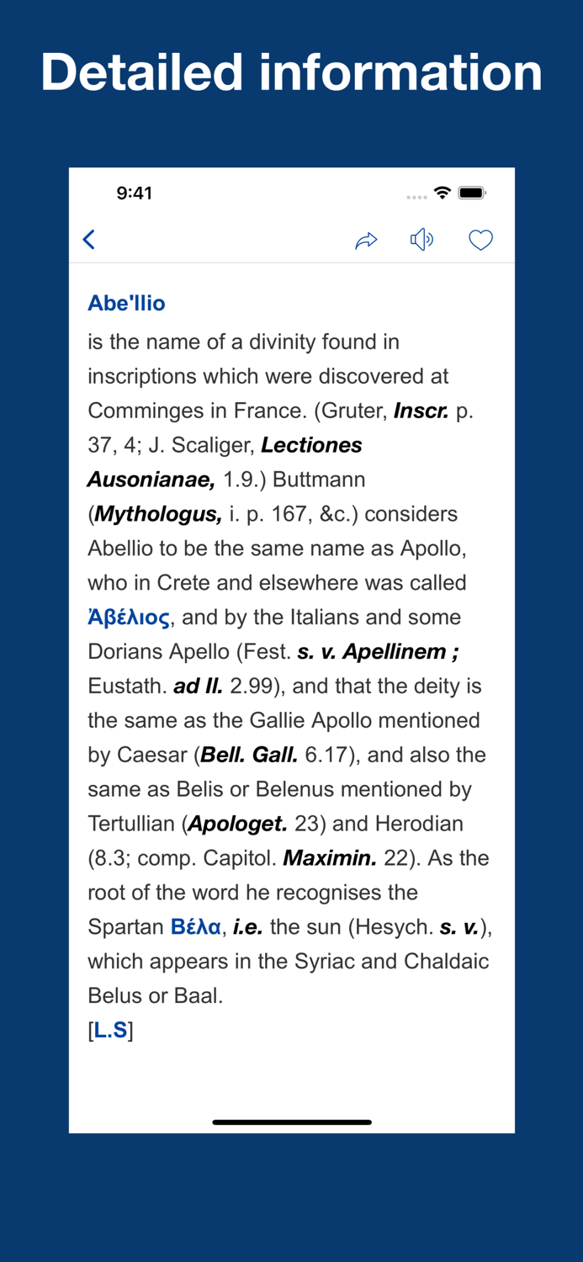Expand details by tapping the Abe'llio headword
The image size is (583, 1262).
coord(126,303)
